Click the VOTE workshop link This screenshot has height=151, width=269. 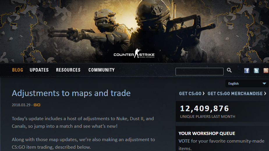click(x=184, y=141)
